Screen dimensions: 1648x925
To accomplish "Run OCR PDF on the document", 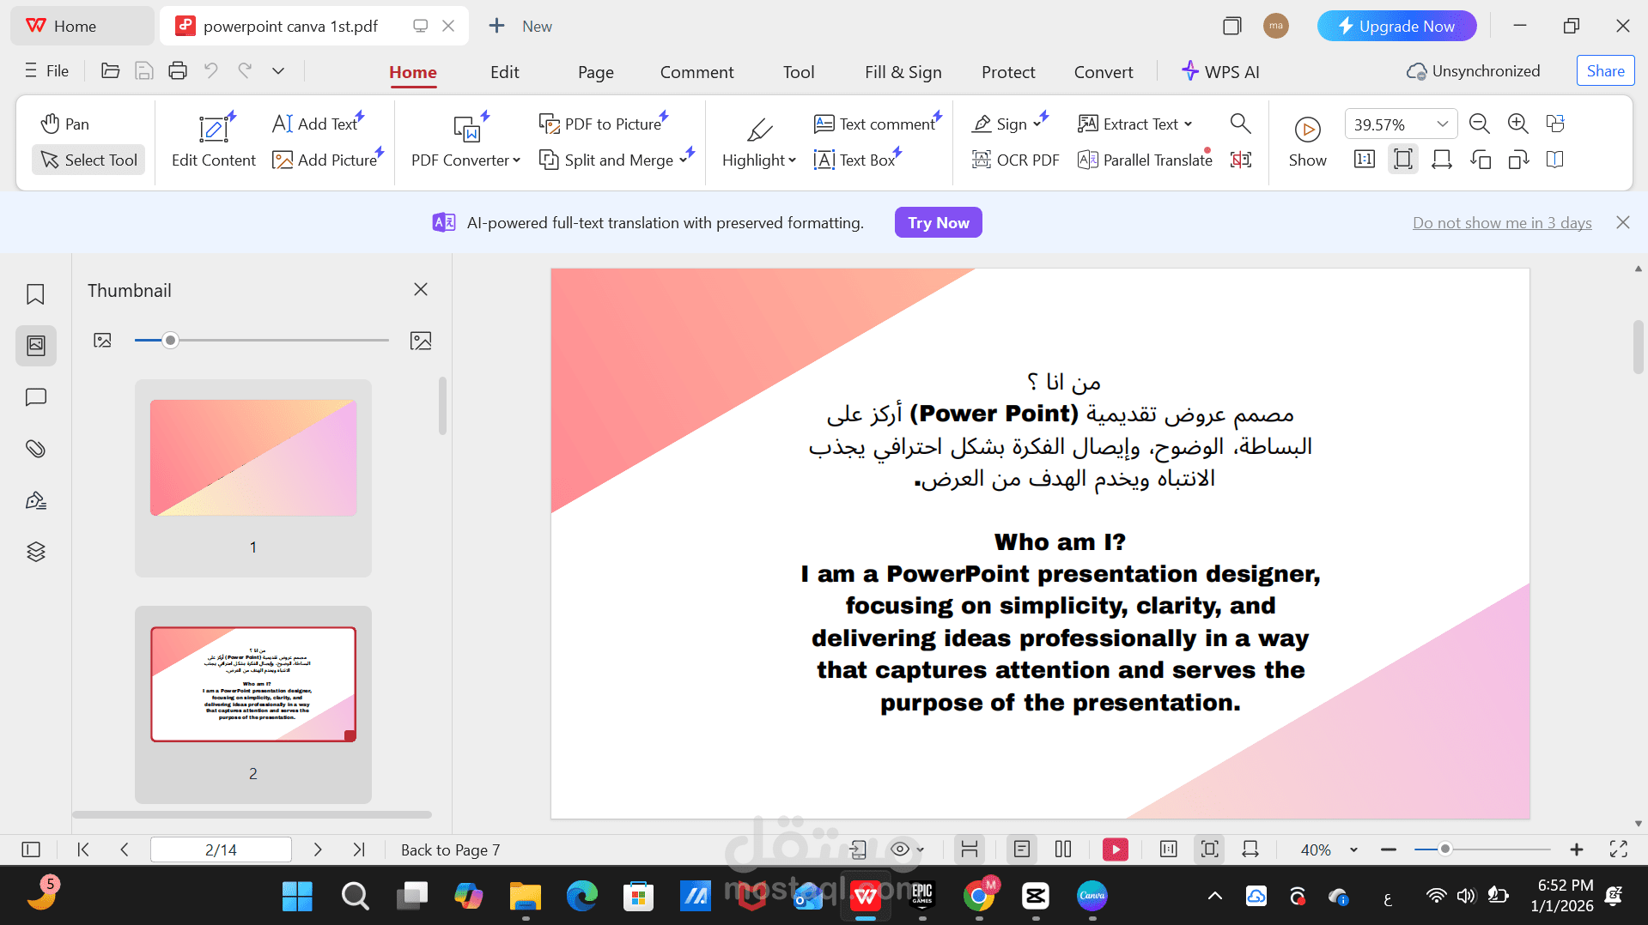I will pos(1015,160).
